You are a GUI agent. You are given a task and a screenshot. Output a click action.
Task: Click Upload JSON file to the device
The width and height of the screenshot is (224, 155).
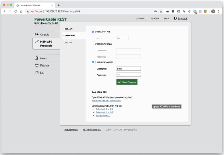[x=166, y=107]
